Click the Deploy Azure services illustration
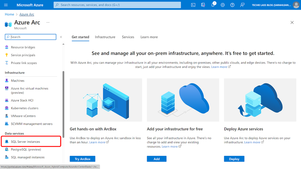This screenshot has height=169, width=301. point(260,100)
